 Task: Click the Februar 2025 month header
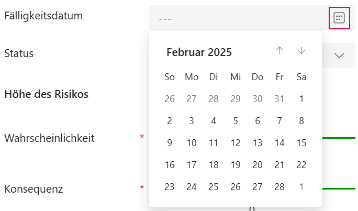(199, 52)
